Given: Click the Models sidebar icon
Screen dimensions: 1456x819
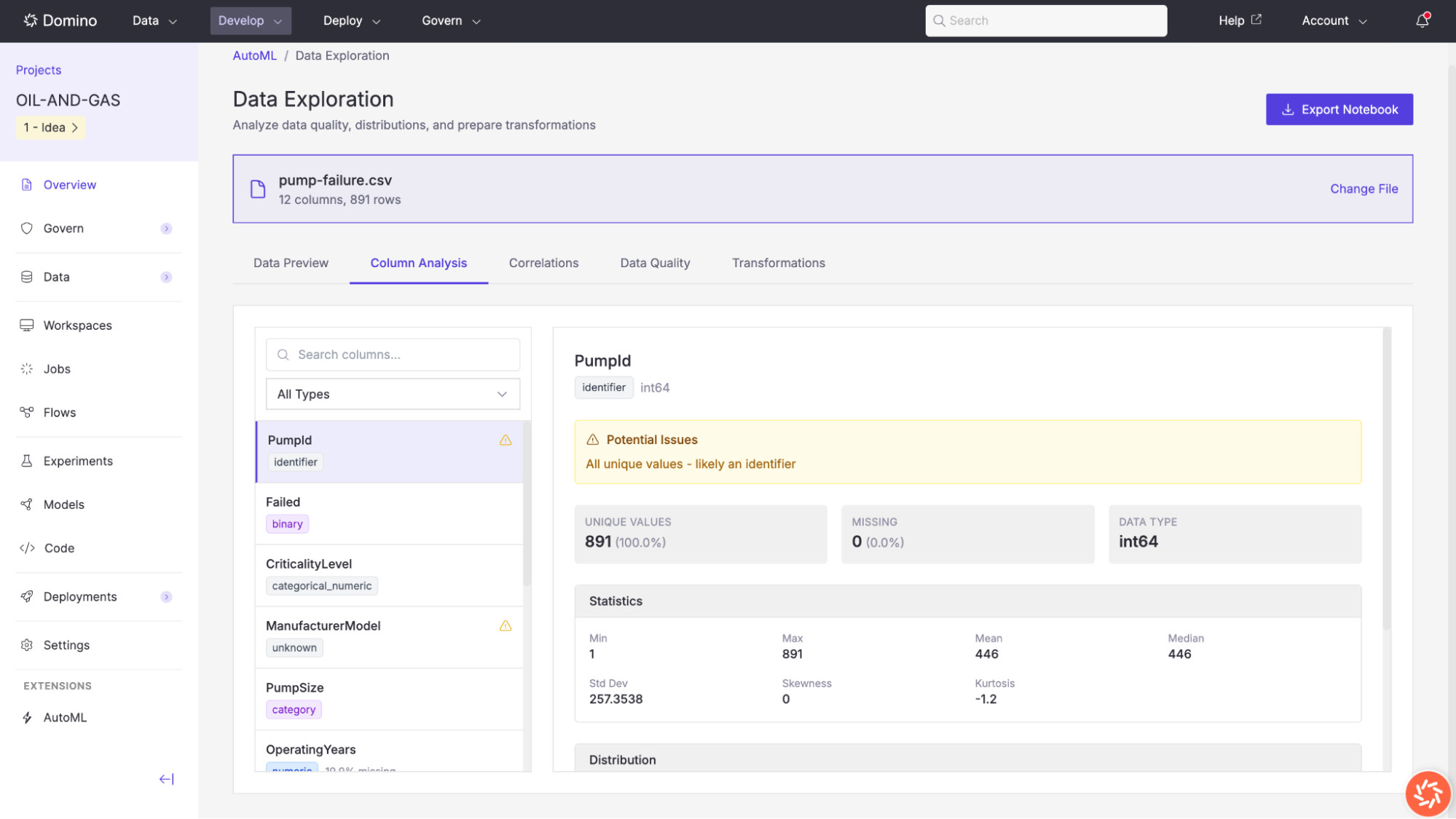Looking at the screenshot, I should click(27, 504).
